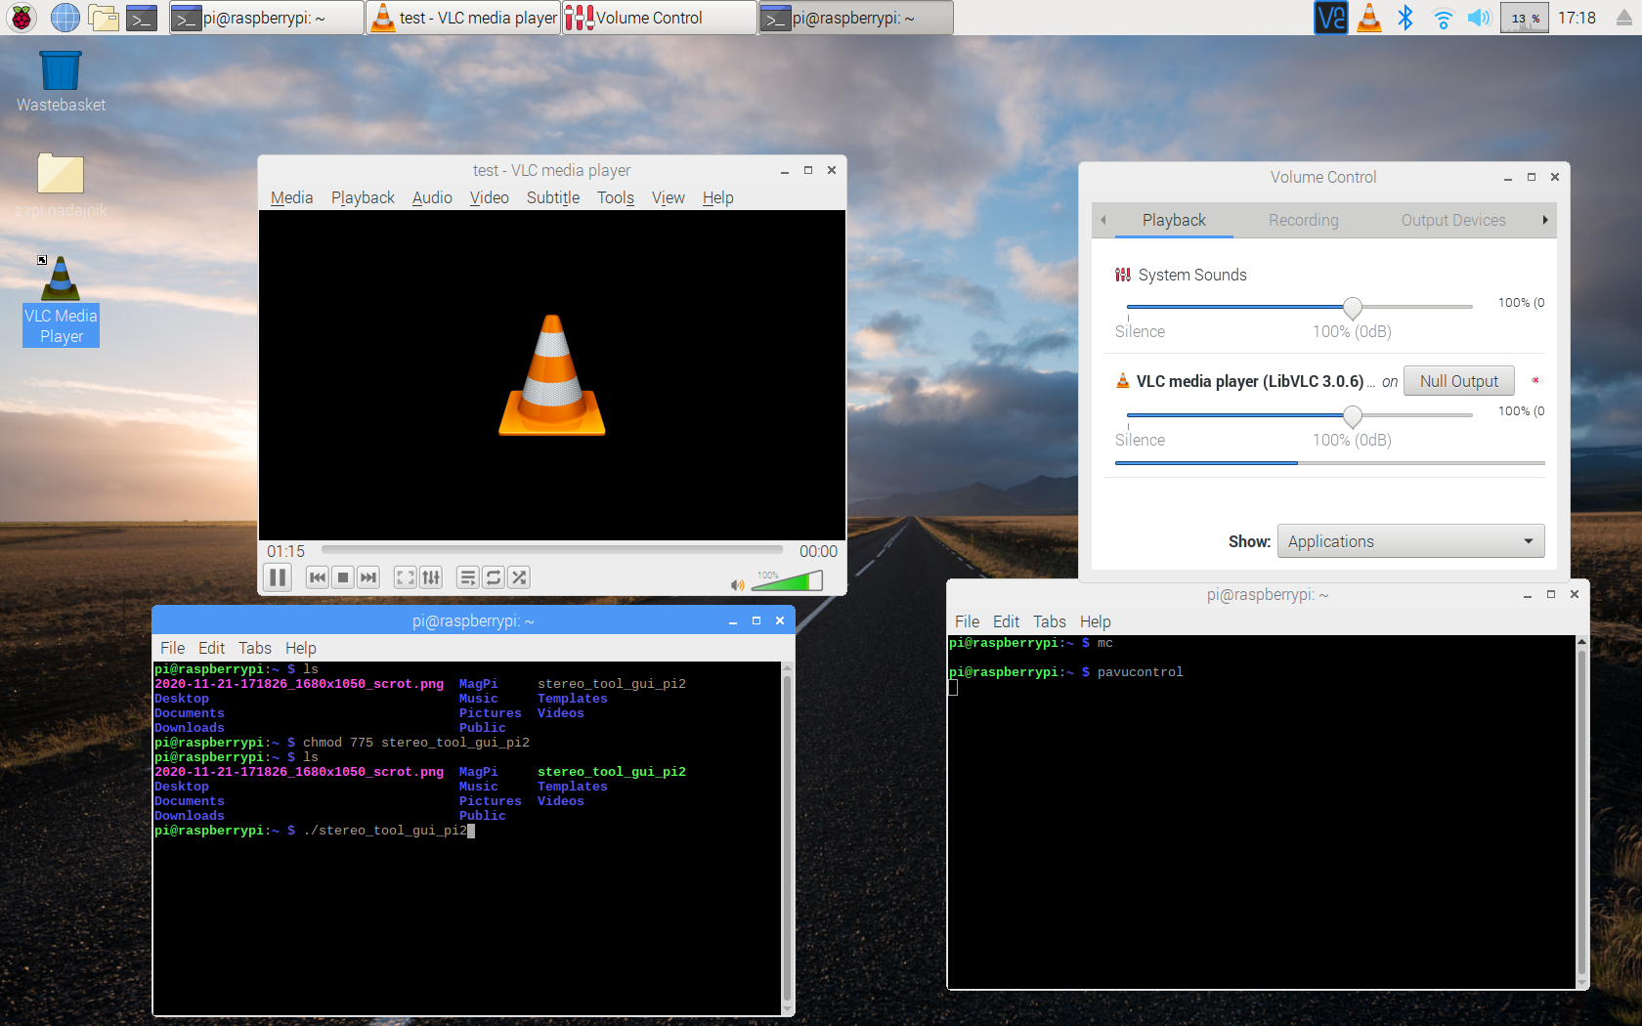Show VLC extended settings (equalizer icon)
The width and height of the screenshot is (1642, 1026).
pyautogui.click(x=431, y=577)
